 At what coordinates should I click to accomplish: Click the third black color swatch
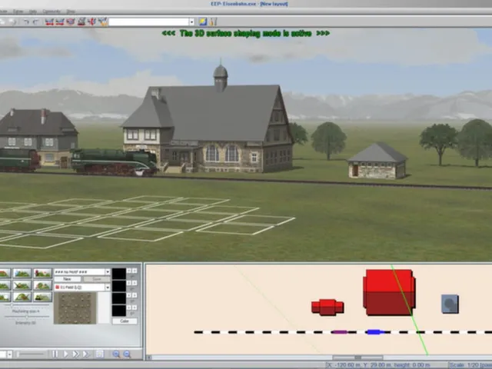click(x=119, y=298)
